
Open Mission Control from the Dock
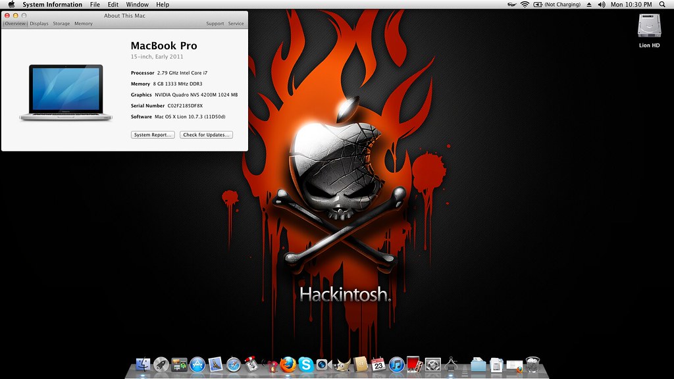[x=179, y=365]
